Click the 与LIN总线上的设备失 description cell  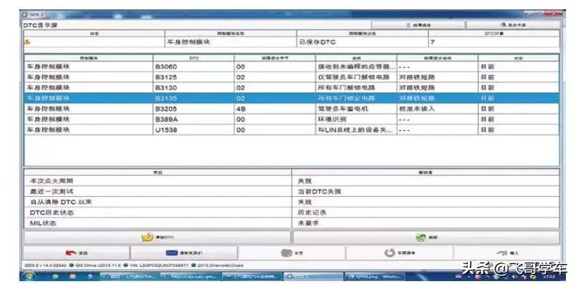tap(356, 130)
